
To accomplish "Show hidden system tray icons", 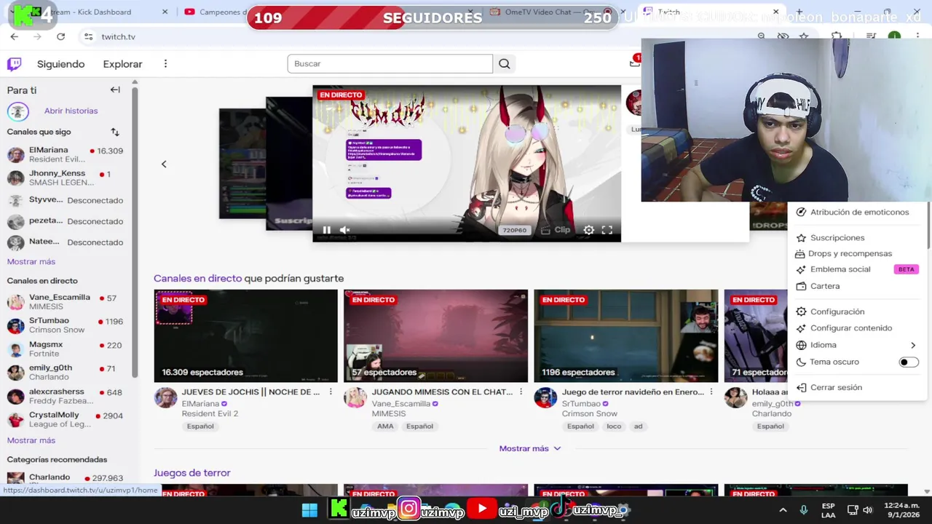I will 783,510.
